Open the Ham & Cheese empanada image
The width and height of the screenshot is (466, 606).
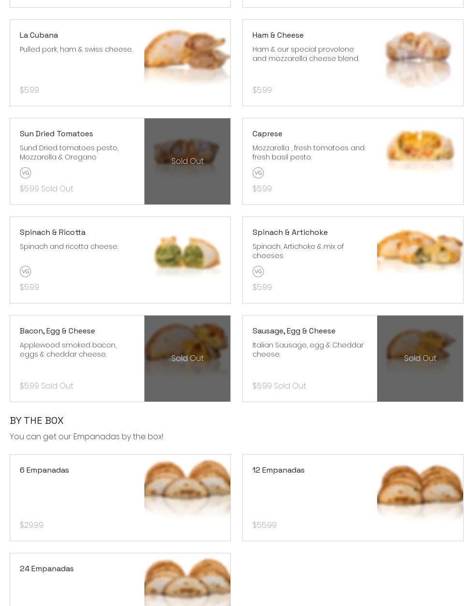coord(420,58)
